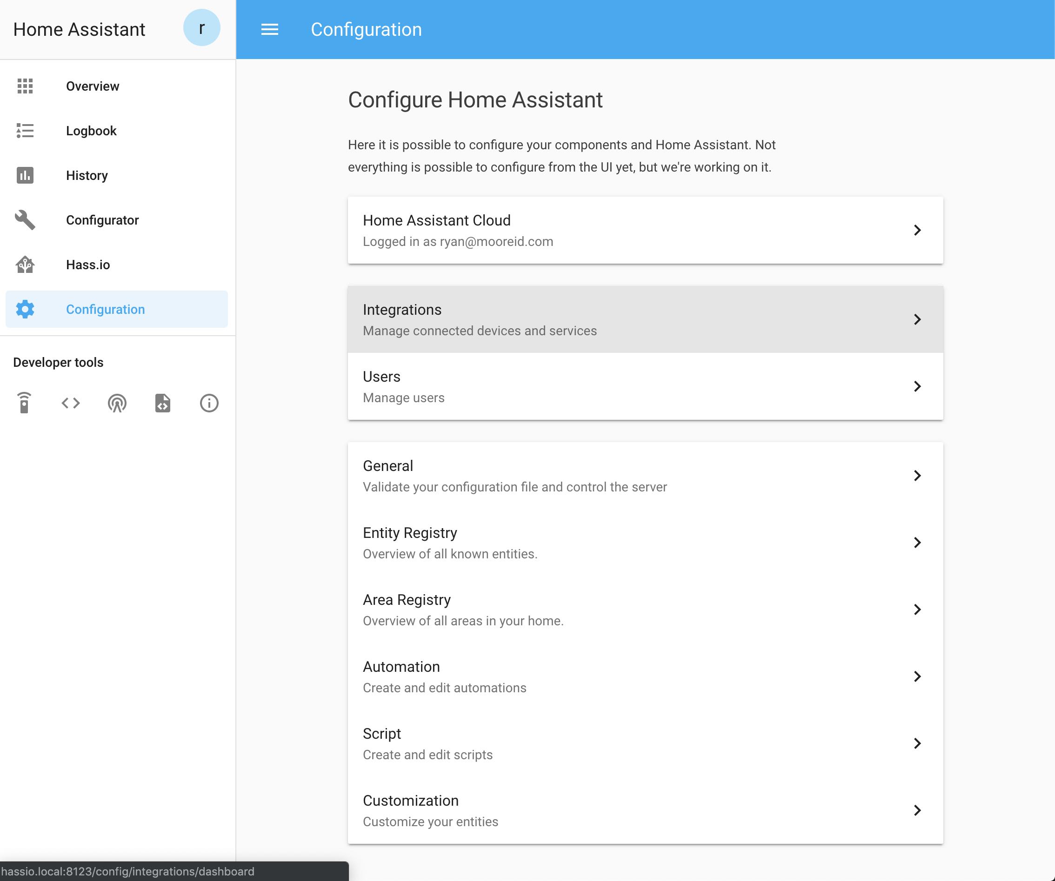
Task: Click the Configurator wrench icon
Action: pyautogui.click(x=25, y=219)
